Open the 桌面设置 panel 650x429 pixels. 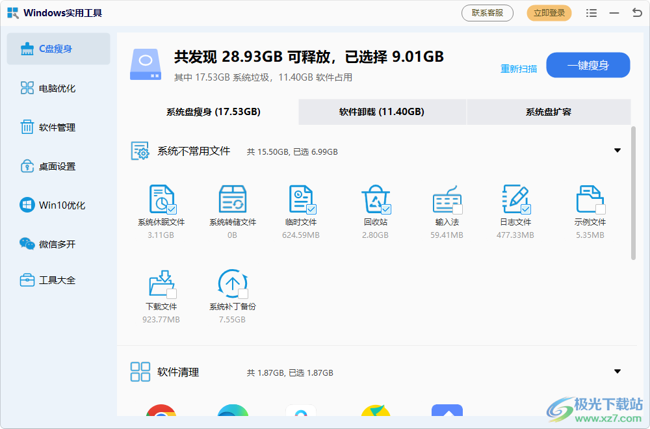tap(58, 166)
